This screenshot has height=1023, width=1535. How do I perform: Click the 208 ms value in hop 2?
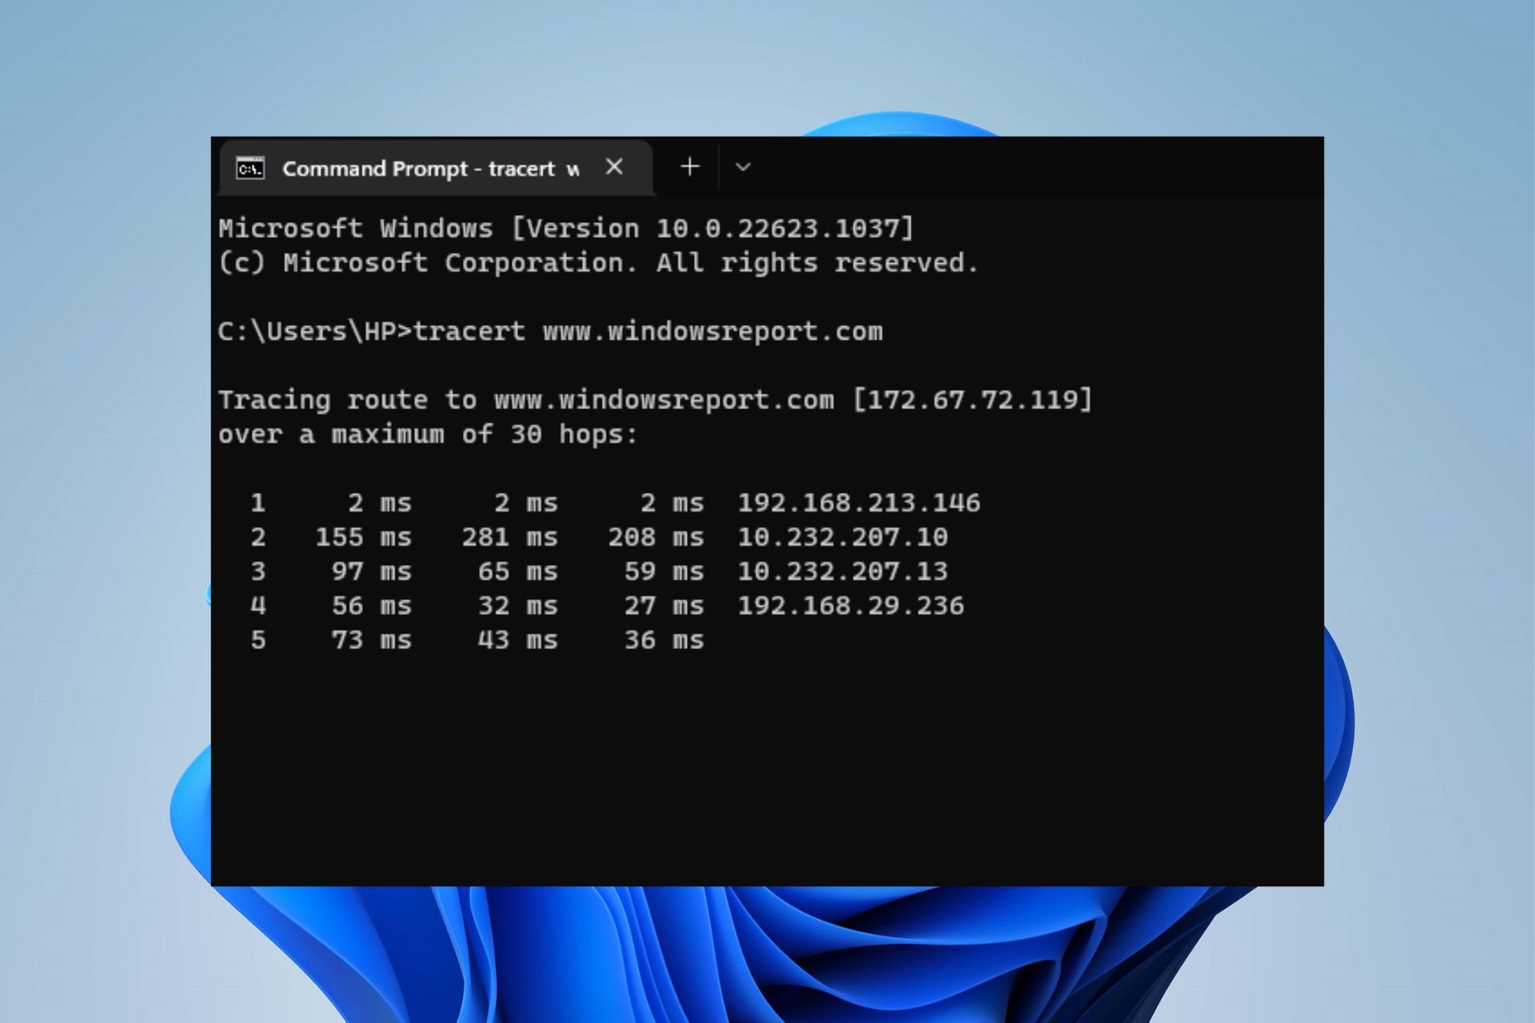(x=656, y=537)
